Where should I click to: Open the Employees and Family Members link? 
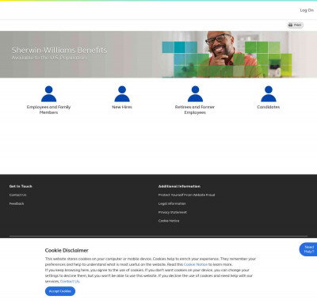pos(48,110)
